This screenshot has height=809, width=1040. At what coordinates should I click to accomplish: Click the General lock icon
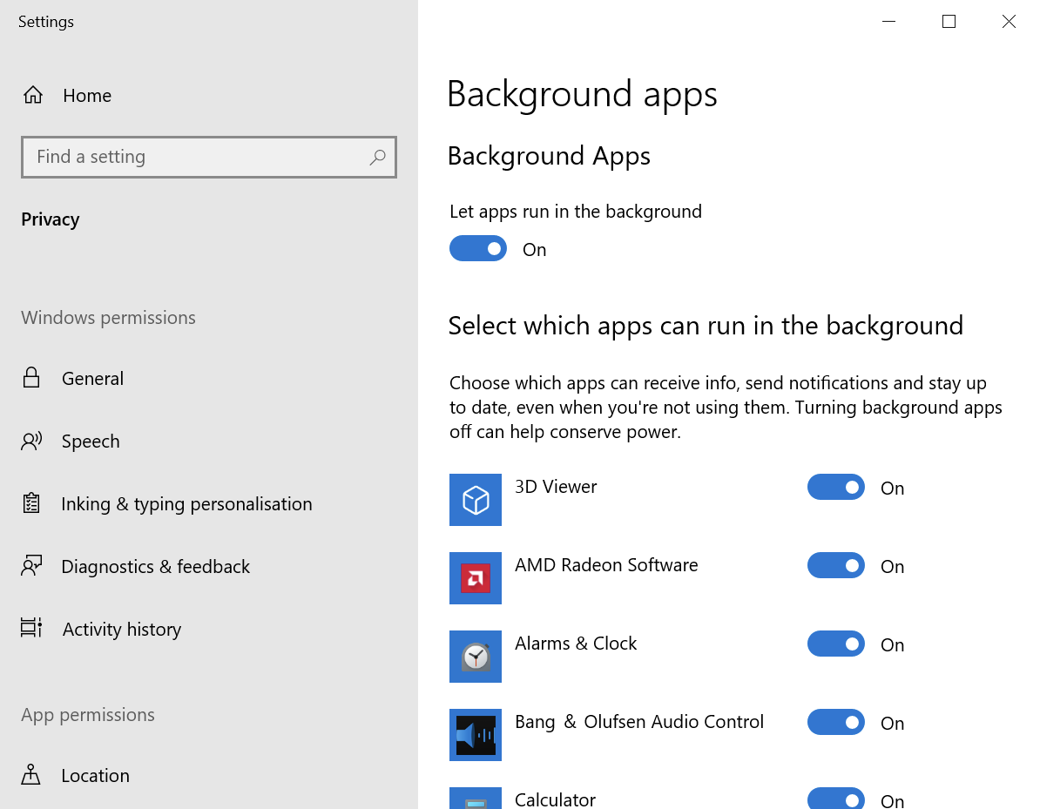(31, 378)
